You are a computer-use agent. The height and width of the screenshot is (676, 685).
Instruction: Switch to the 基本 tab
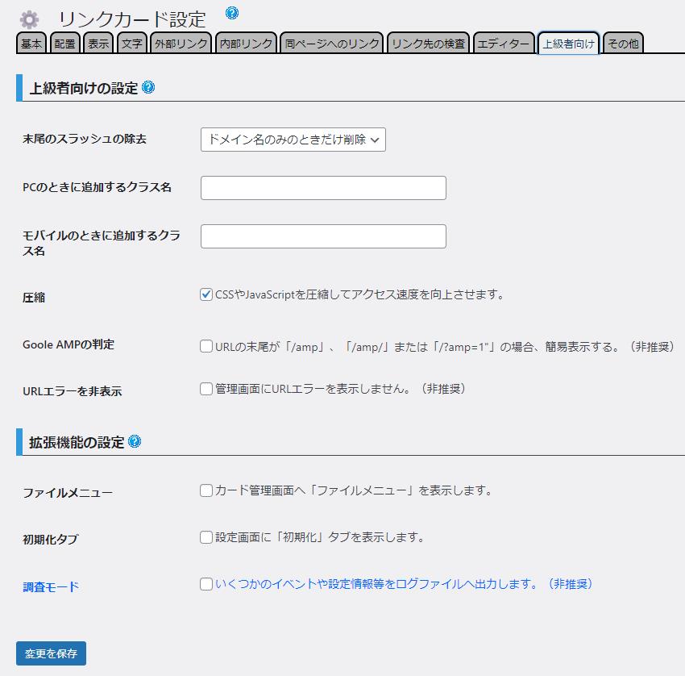[x=32, y=44]
